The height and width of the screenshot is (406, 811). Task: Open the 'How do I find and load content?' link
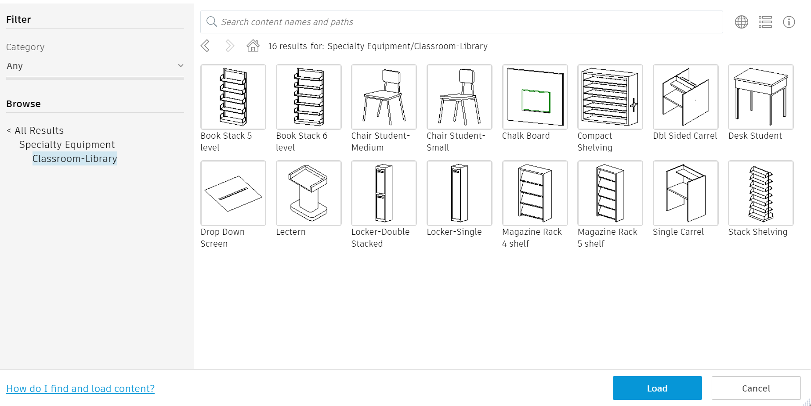coord(80,388)
